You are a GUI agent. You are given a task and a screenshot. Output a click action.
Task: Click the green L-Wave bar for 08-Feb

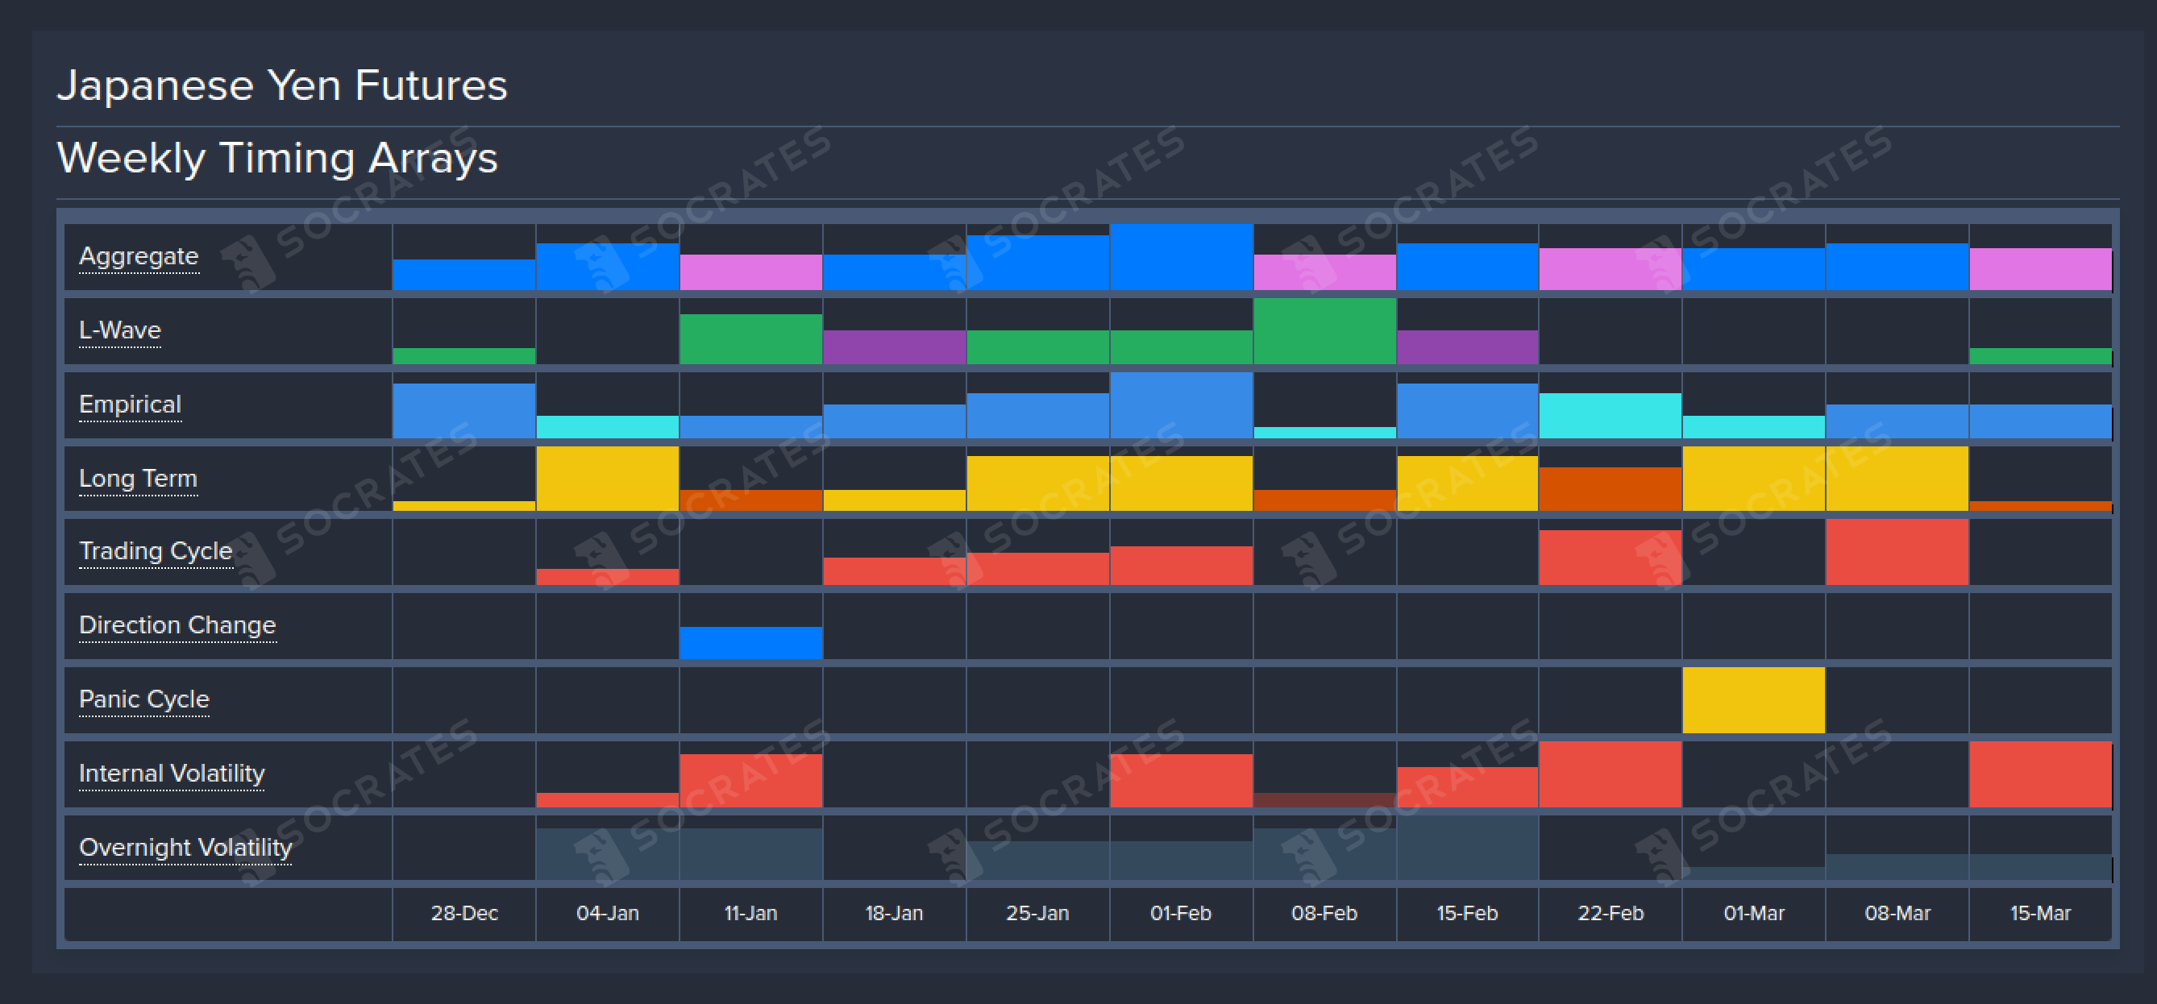click(1324, 330)
